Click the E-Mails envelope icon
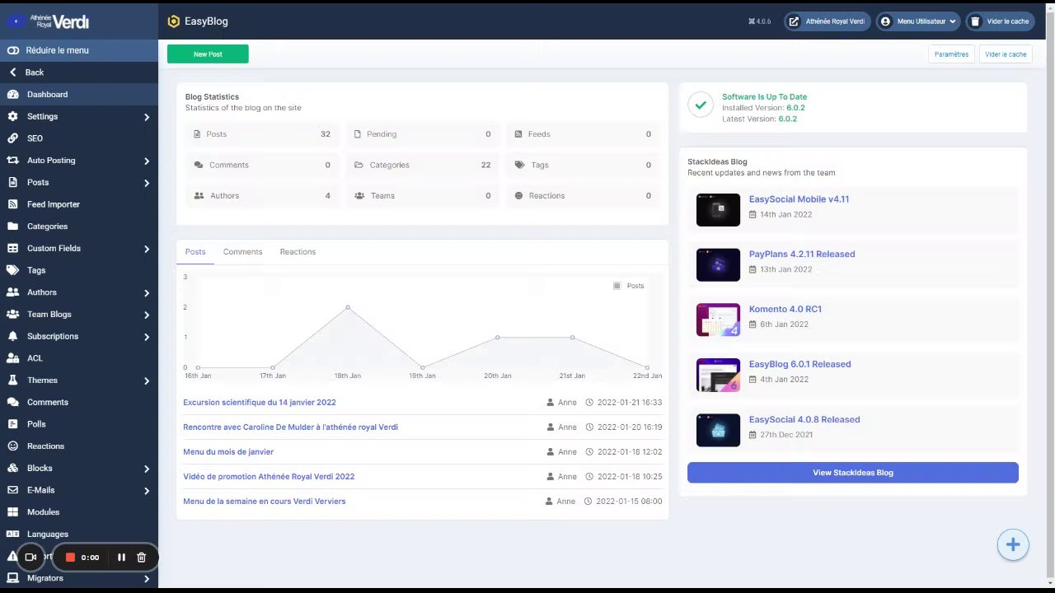1055x593 pixels. pyautogui.click(x=12, y=490)
